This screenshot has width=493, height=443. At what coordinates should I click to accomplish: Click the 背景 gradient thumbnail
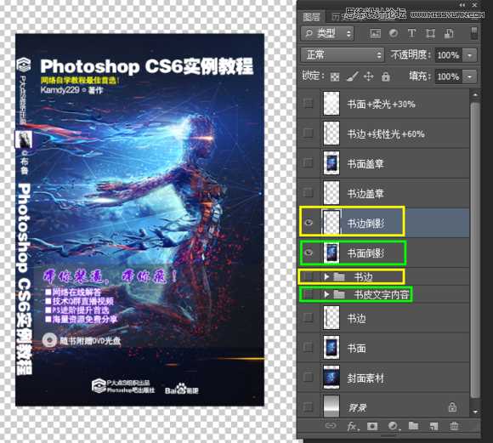tap(331, 406)
